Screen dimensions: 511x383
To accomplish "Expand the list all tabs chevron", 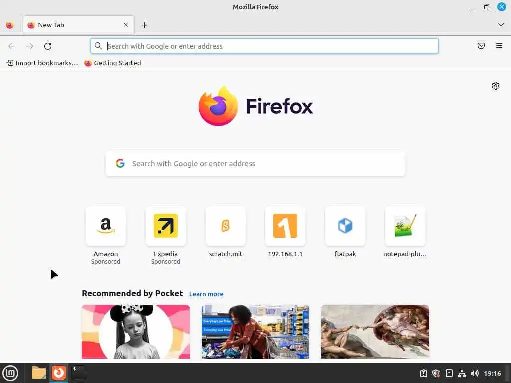I will pyautogui.click(x=501, y=25).
